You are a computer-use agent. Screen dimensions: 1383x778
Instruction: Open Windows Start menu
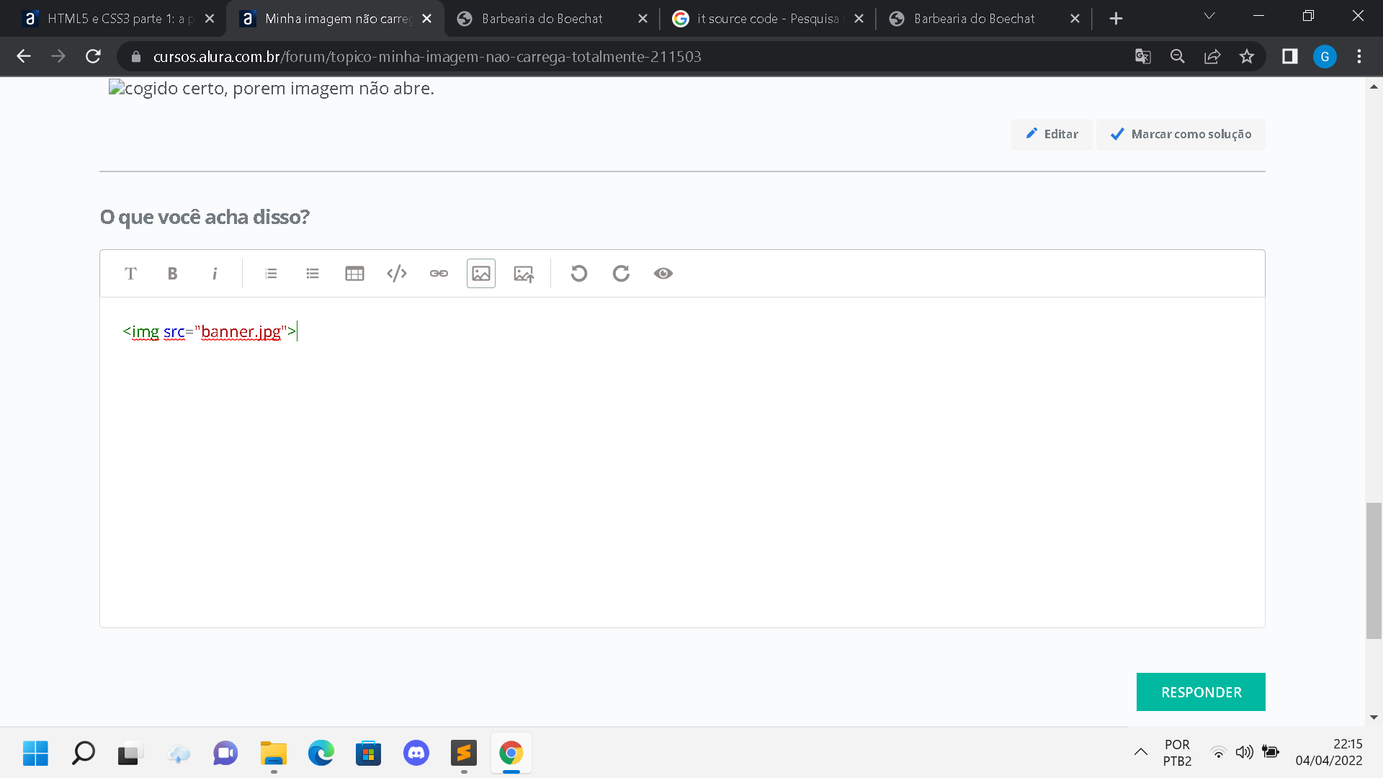coord(35,754)
